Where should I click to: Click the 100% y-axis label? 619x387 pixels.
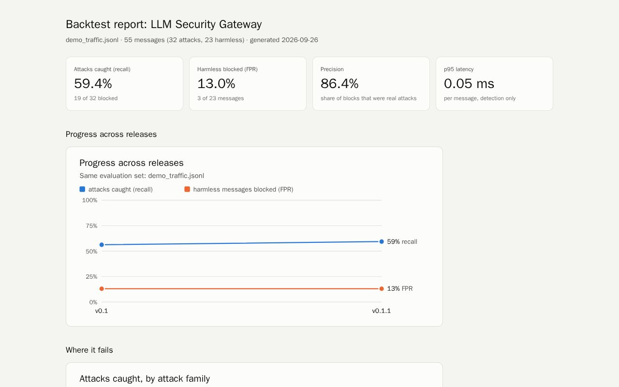coord(89,200)
